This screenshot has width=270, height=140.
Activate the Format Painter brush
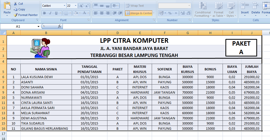[x=15, y=15]
